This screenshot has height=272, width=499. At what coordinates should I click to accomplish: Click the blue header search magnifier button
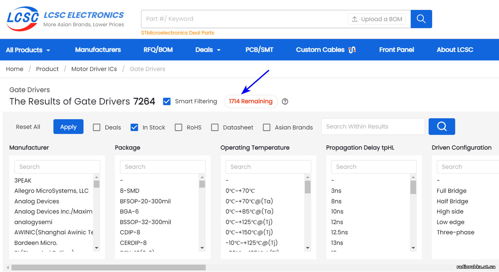pos(421,19)
